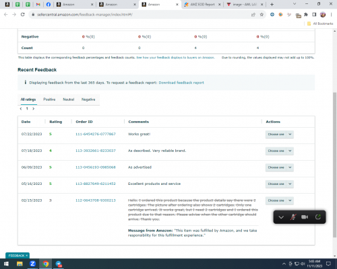Click the share page icon in address bar
The image size is (337, 269).
253,15
